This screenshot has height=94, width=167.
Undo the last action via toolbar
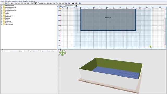pos(16,3)
